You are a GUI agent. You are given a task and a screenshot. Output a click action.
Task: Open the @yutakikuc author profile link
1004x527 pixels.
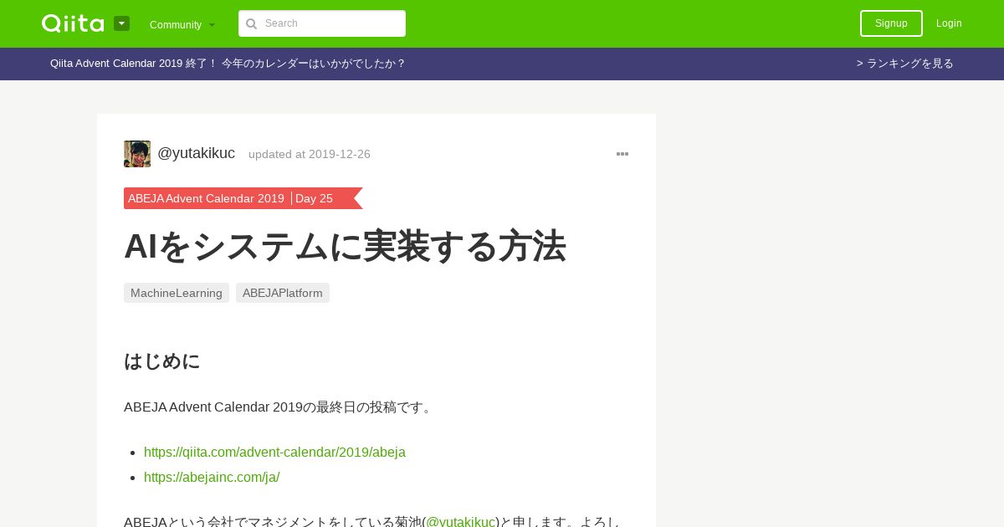coord(196,153)
